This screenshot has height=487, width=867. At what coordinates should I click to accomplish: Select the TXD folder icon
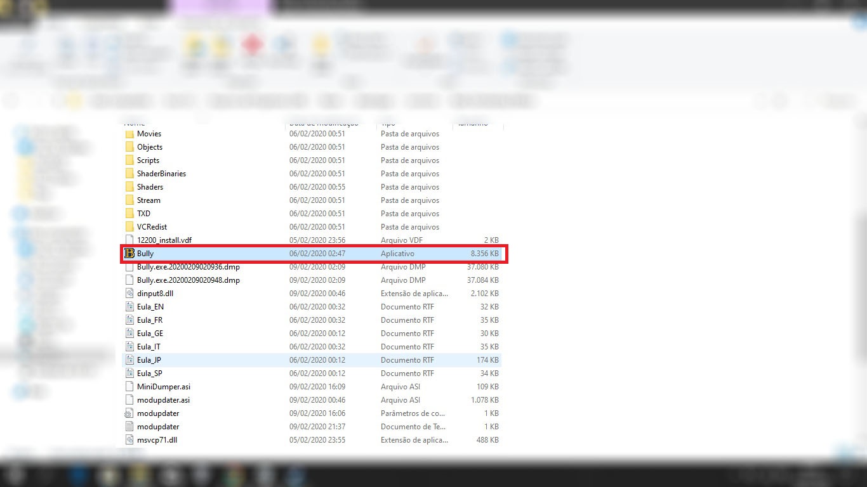point(129,214)
